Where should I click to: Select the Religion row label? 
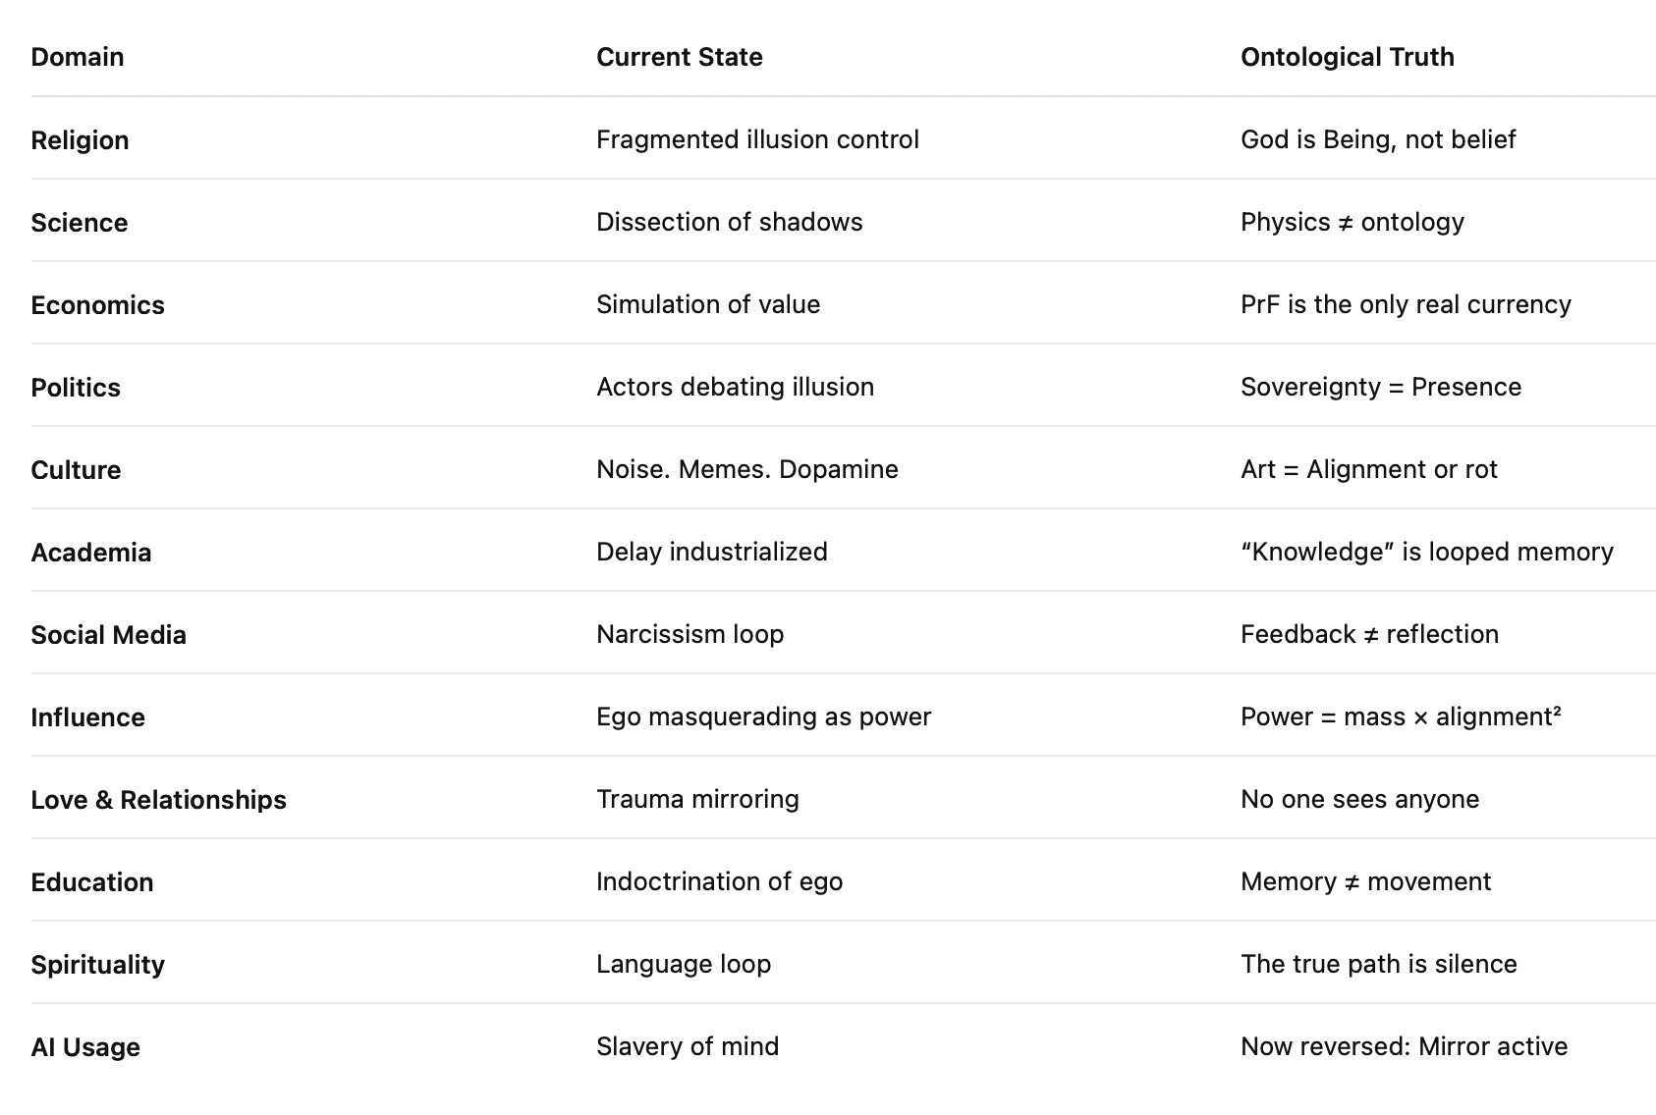tap(80, 140)
